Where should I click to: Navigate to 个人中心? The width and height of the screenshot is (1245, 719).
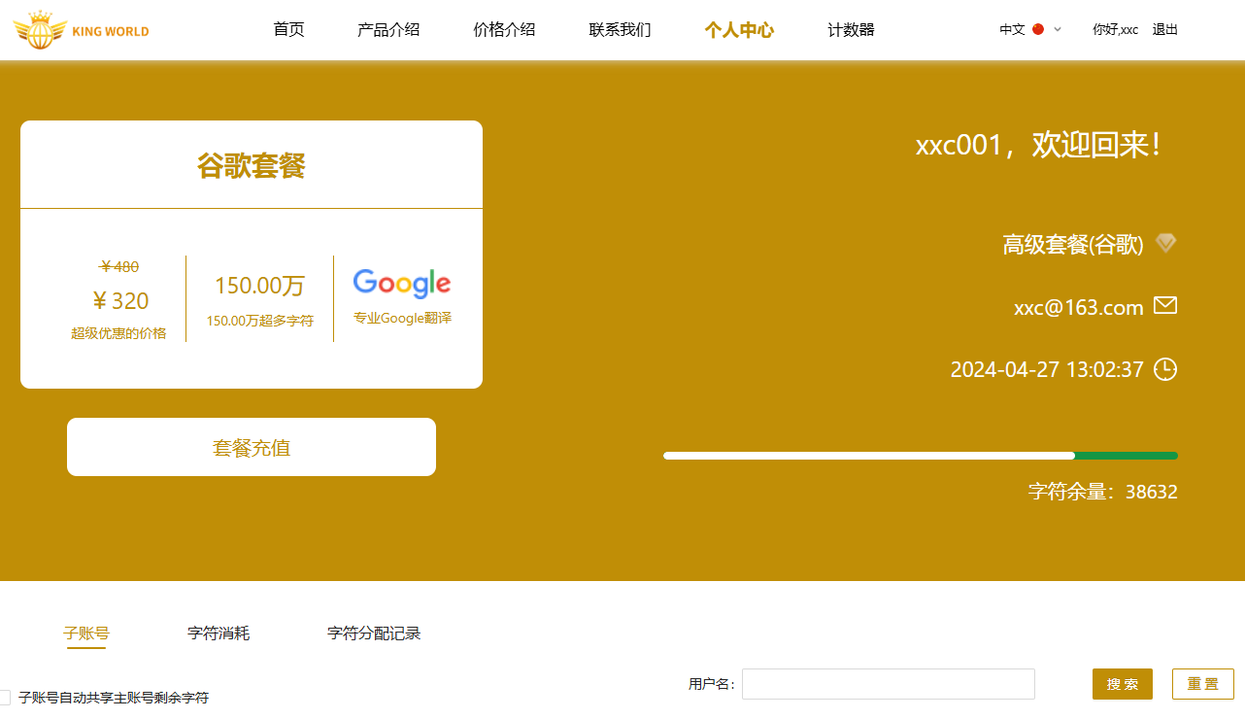[738, 29]
